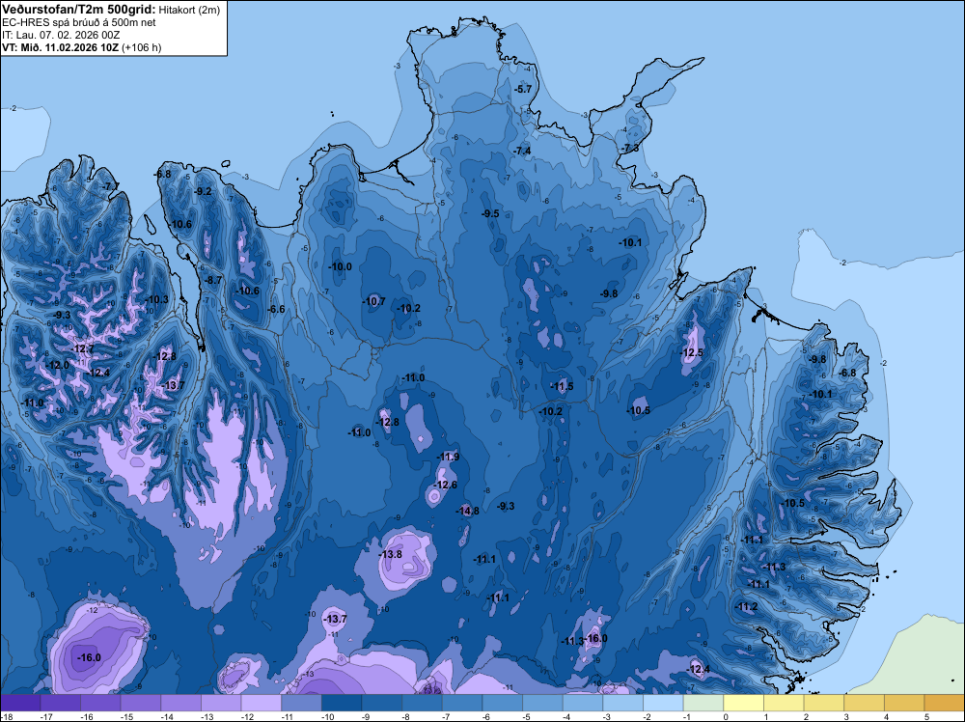The width and height of the screenshot is (965, 722).
Task: Click the legend swatch labeled -17
Action: point(60,703)
